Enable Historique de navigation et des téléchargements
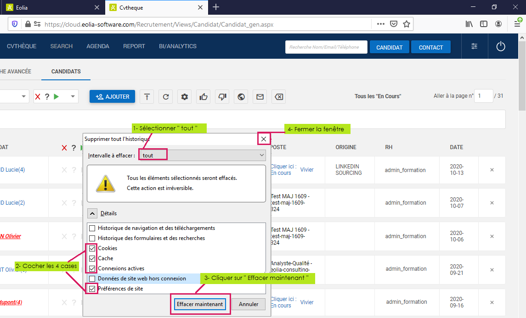Viewport: 526px width, 318px height. (92, 228)
